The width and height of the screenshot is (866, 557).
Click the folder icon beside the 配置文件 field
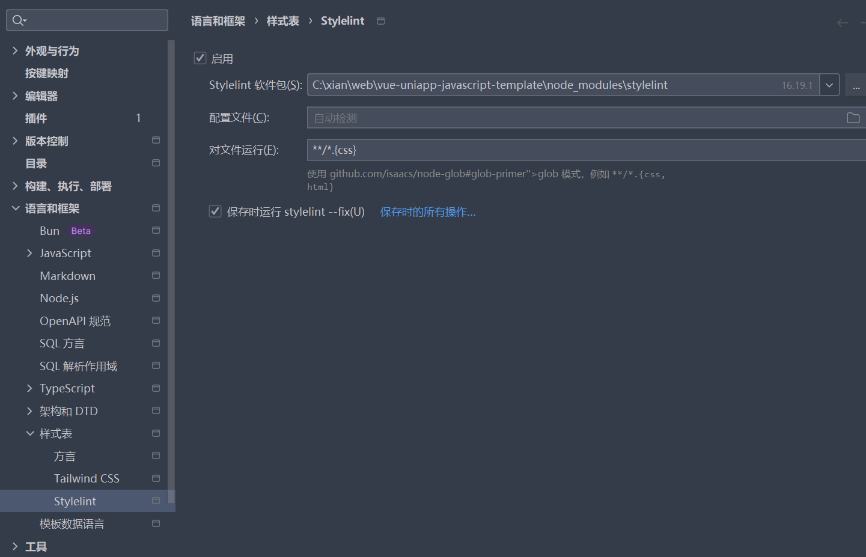tap(853, 117)
